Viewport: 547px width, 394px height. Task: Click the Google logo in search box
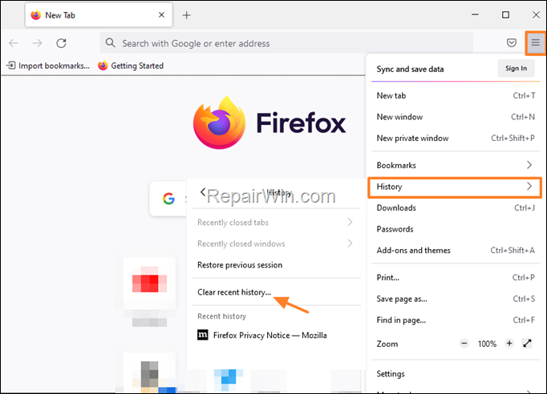coord(169,199)
